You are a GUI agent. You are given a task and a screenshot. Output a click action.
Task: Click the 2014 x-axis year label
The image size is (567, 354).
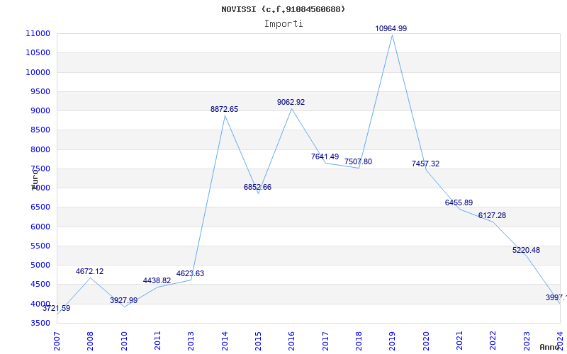click(225, 341)
